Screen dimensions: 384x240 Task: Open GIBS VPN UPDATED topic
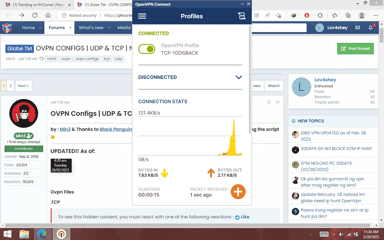333,136
